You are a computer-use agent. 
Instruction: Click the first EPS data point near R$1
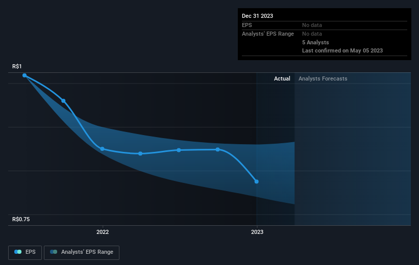24,75
